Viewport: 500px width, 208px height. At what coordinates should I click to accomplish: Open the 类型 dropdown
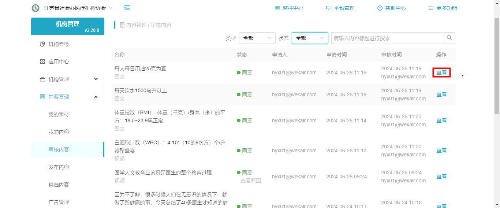pos(257,38)
